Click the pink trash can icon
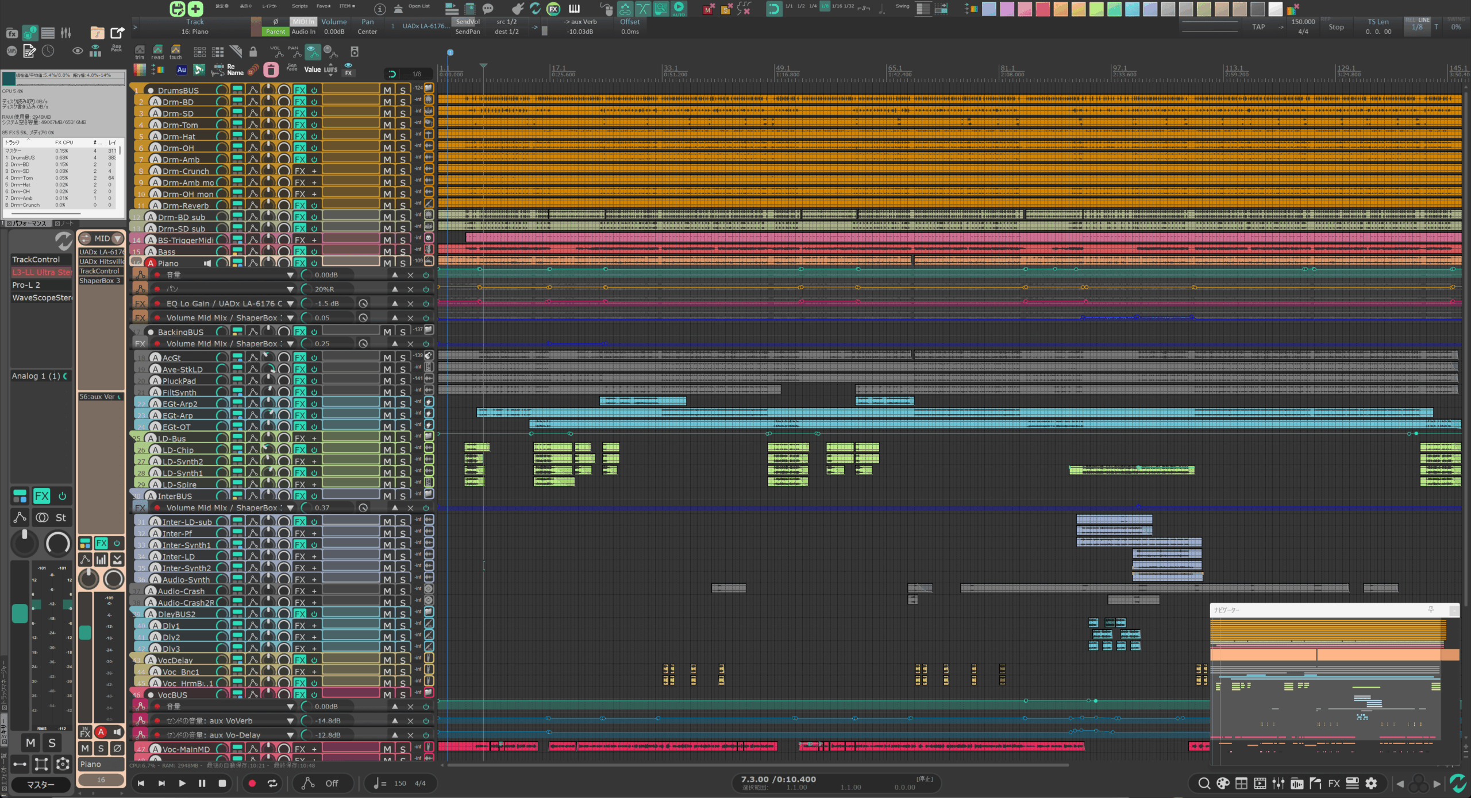 pos(271,70)
